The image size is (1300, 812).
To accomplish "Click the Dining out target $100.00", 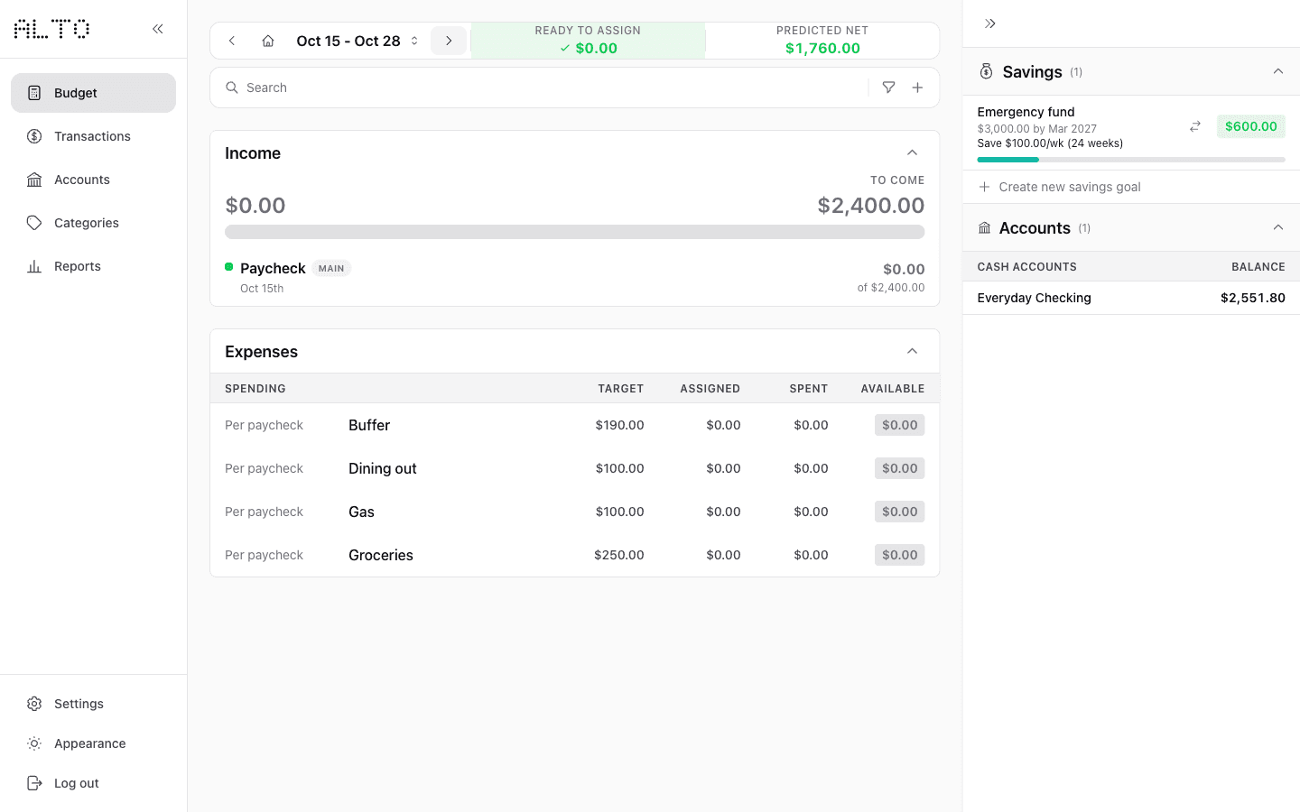I will 619,468.
